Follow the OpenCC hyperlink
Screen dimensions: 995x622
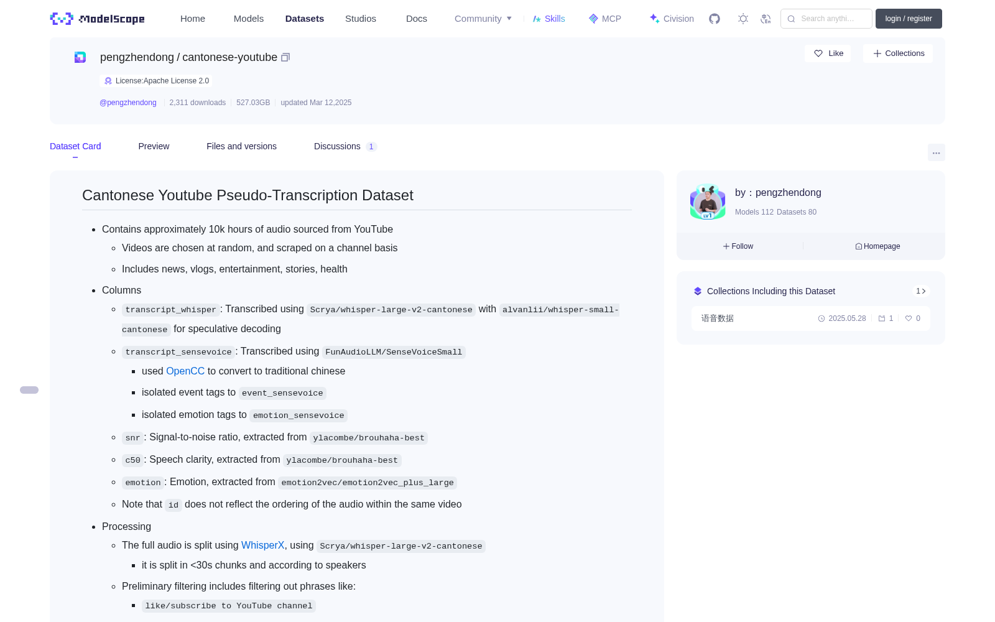pos(185,371)
